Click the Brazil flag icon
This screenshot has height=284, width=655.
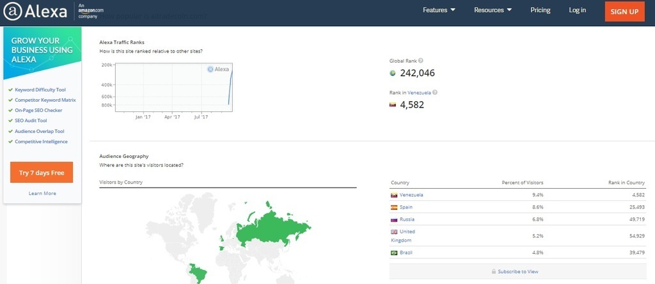click(x=394, y=253)
